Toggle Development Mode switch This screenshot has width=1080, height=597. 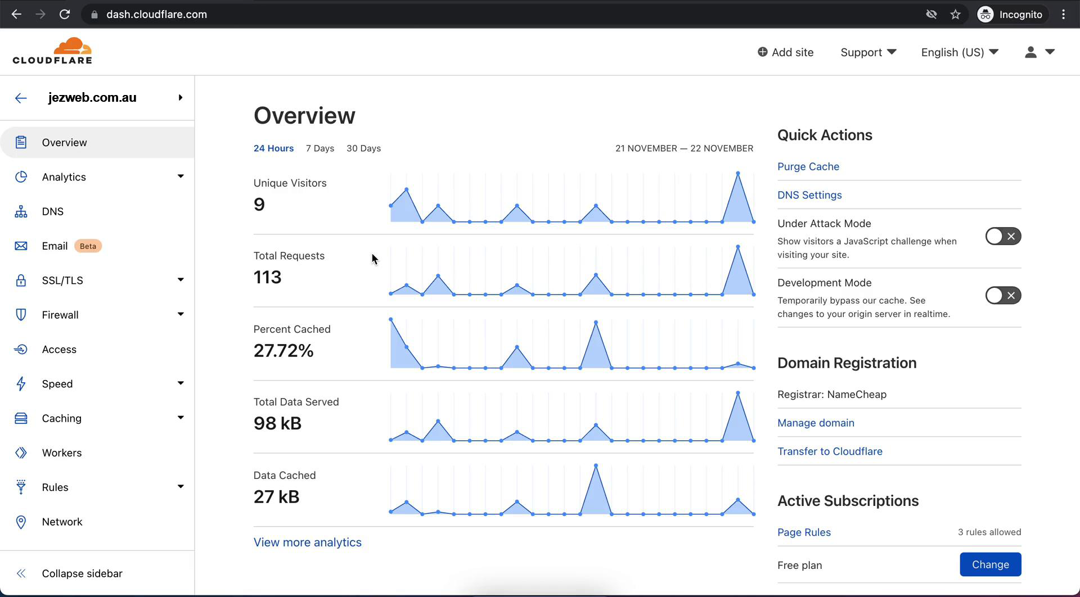(x=1003, y=295)
